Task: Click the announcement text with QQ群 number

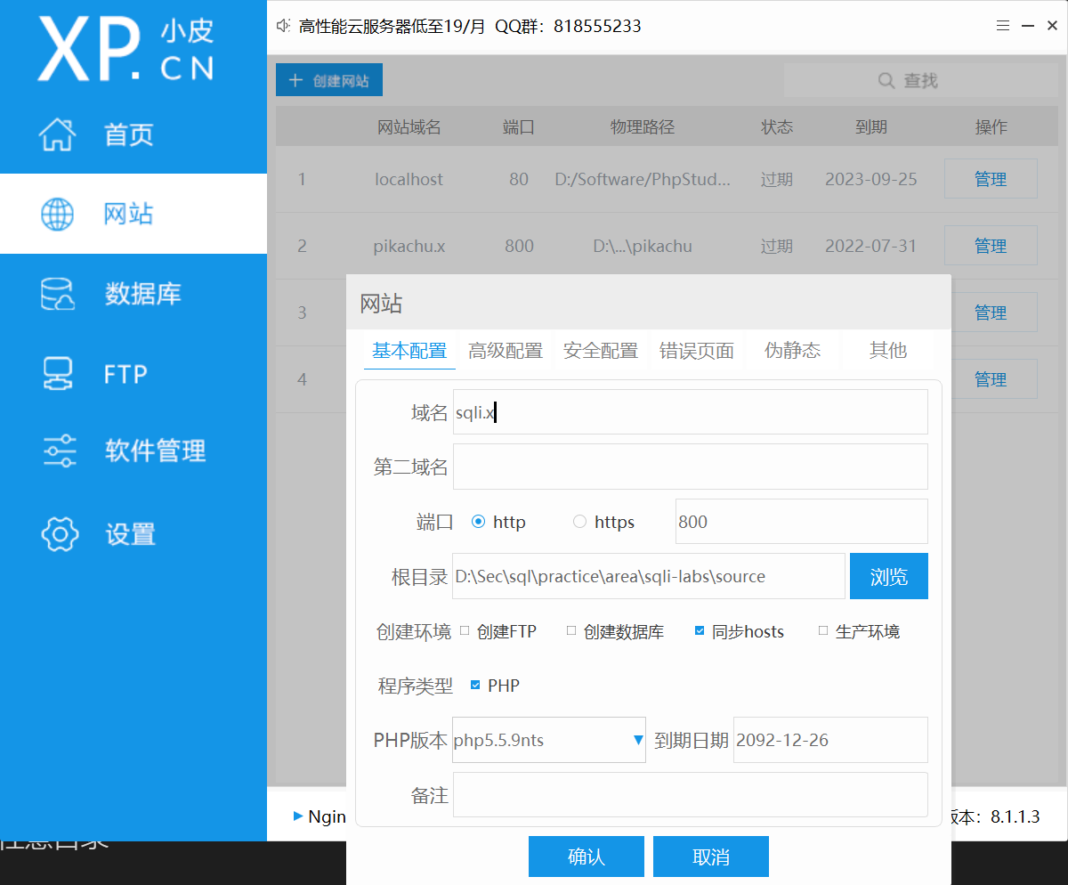Action: 470,26
